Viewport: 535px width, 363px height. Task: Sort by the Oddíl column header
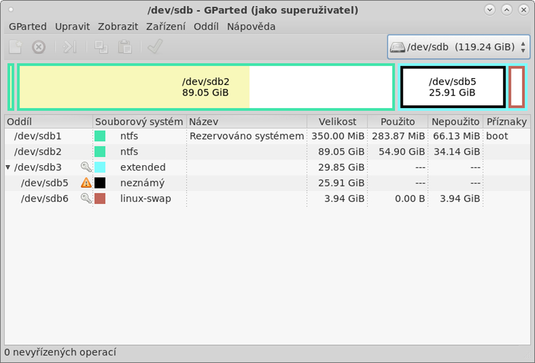(x=49, y=122)
